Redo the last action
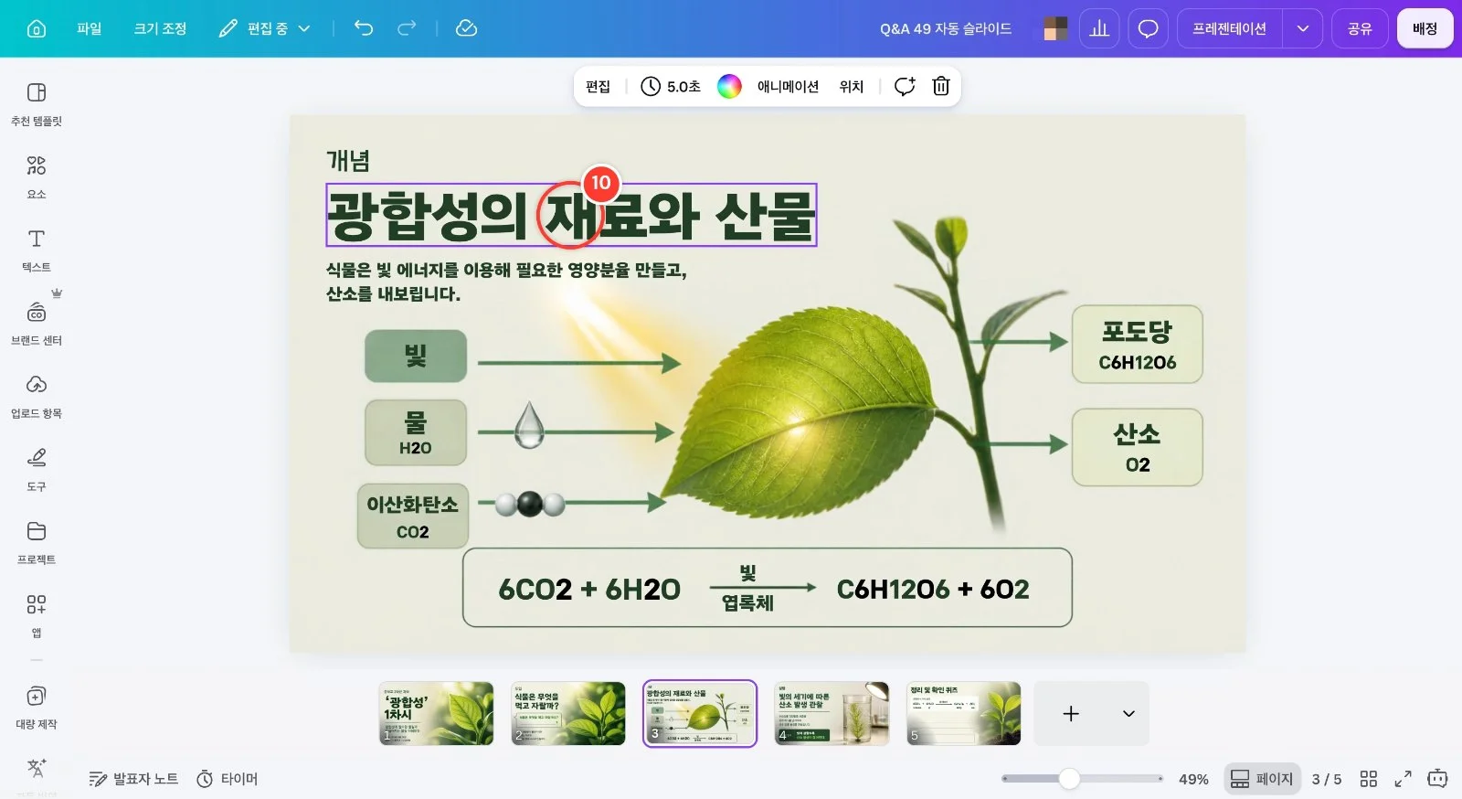Viewport: 1462px width, 799px height. tap(407, 28)
